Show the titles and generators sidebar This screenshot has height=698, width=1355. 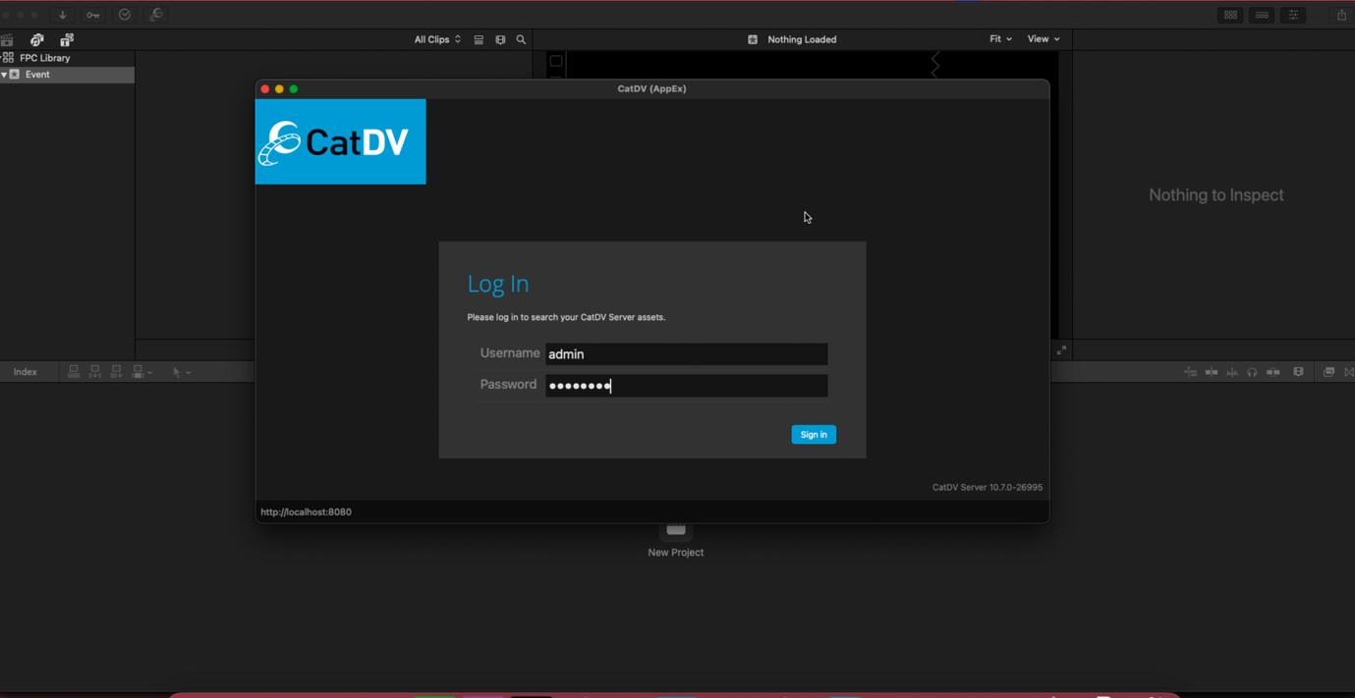(67, 40)
